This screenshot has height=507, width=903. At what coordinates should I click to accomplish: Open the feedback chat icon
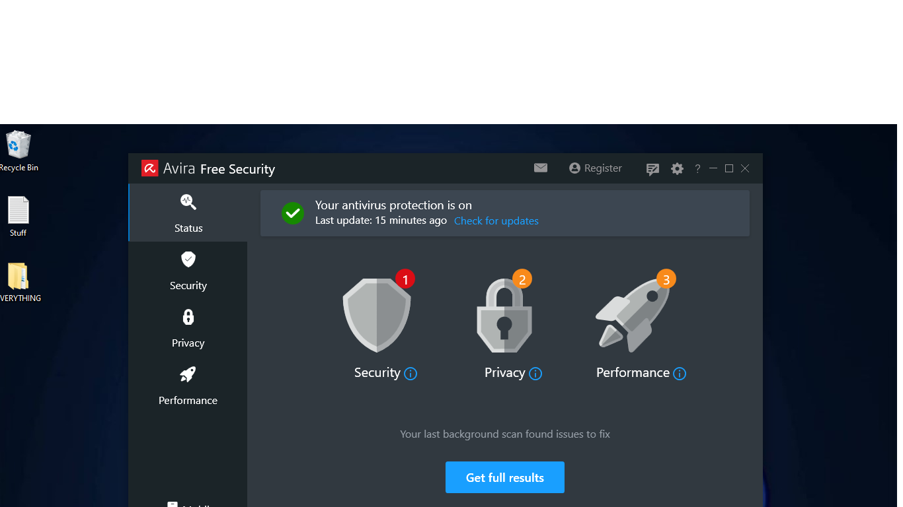click(x=652, y=169)
